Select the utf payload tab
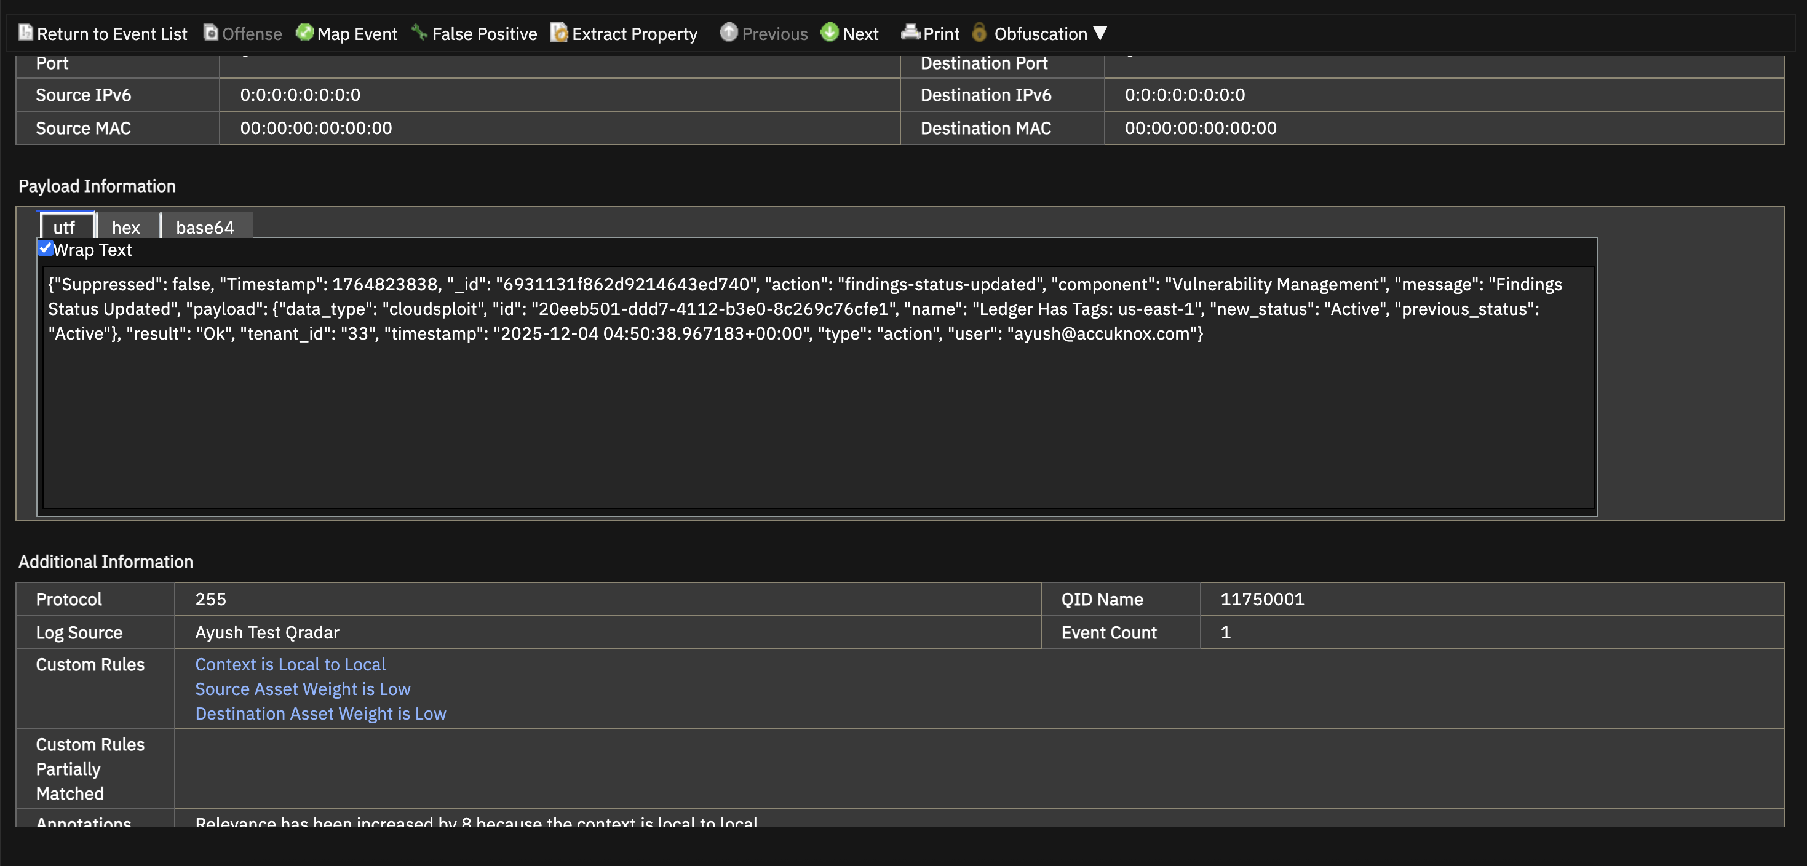This screenshot has height=866, width=1807. pyautogui.click(x=64, y=227)
